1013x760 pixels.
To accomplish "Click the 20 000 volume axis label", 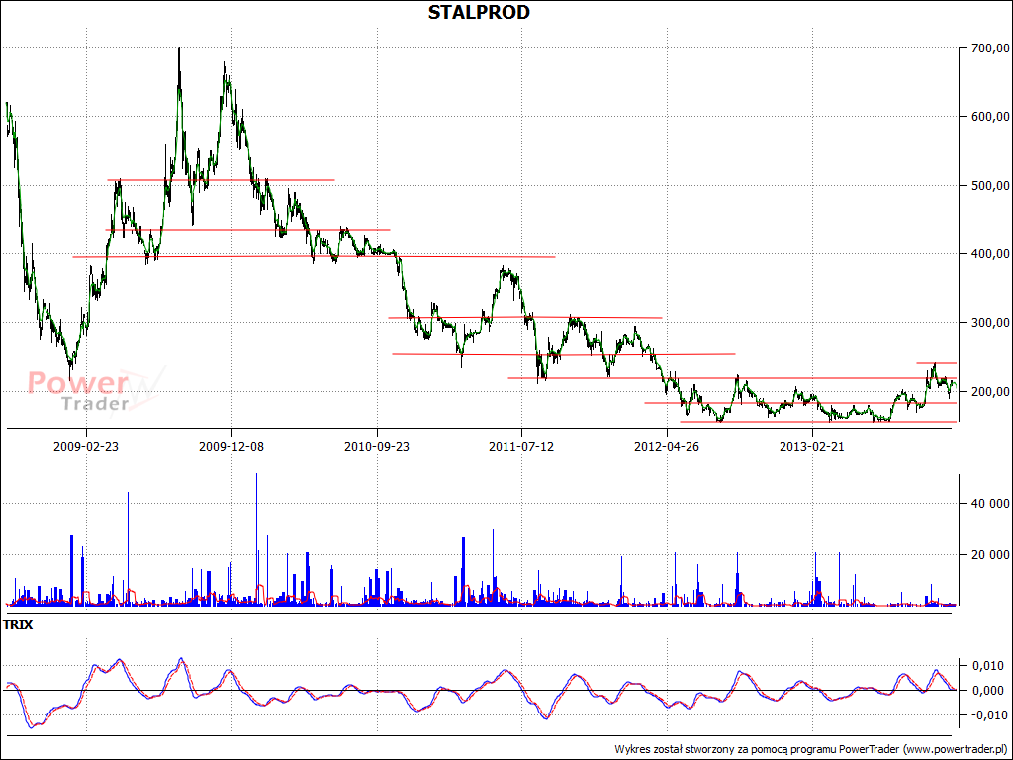I will coord(990,554).
